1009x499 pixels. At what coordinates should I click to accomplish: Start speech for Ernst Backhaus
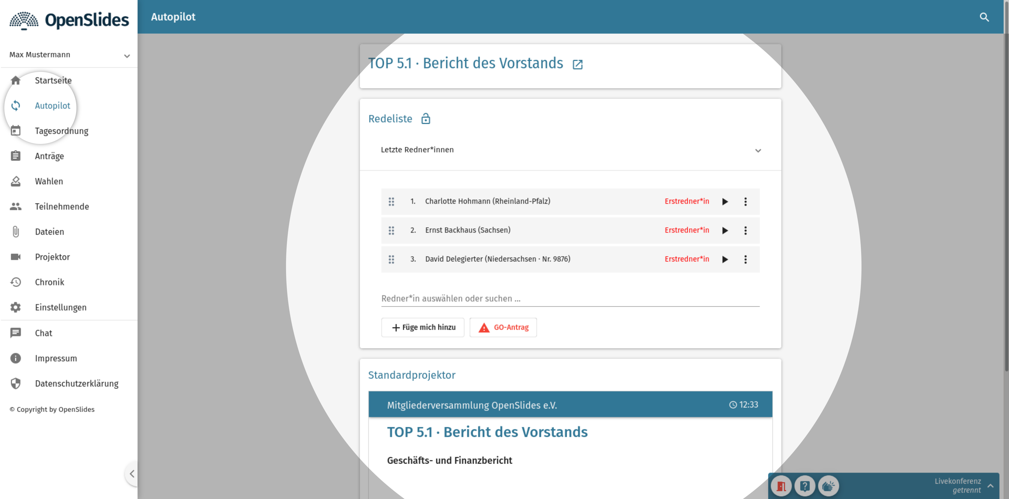(x=725, y=231)
